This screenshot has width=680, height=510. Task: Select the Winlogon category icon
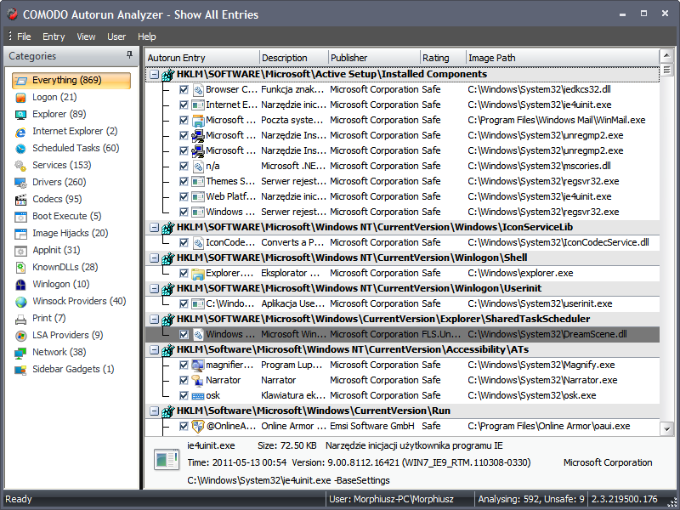pyautogui.click(x=20, y=285)
